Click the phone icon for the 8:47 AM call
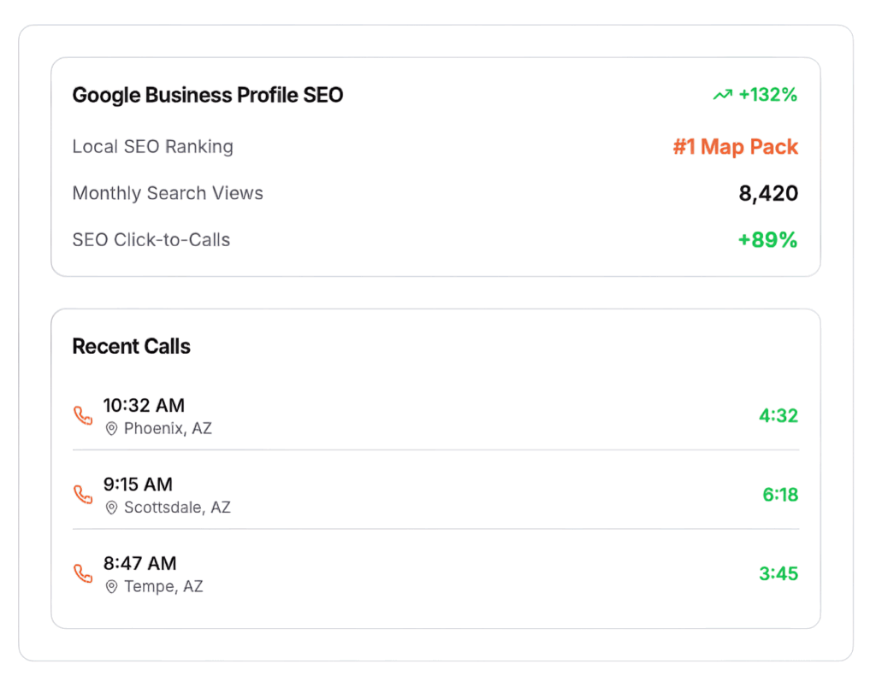This screenshot has height=693, width=876. point(83,573)
